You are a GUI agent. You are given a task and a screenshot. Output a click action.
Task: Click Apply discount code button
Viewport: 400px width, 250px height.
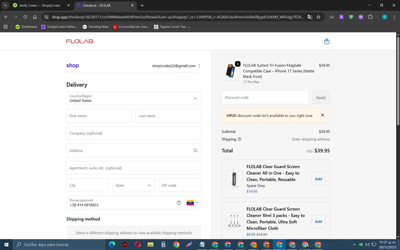321,97
